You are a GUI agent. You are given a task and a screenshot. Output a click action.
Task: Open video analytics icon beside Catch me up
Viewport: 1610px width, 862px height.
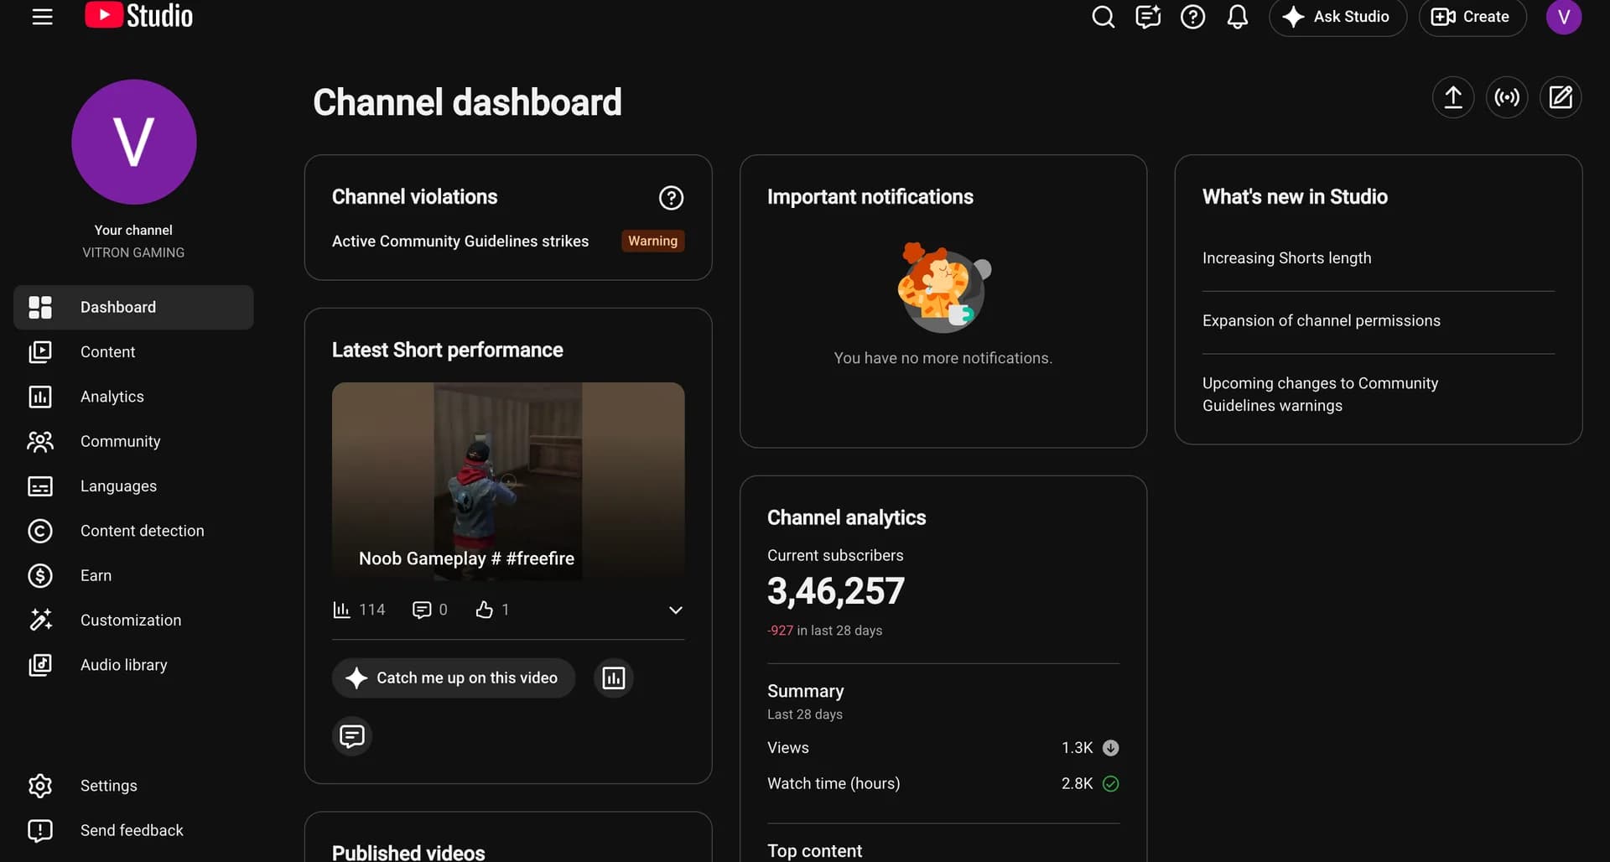click(614, 678)
